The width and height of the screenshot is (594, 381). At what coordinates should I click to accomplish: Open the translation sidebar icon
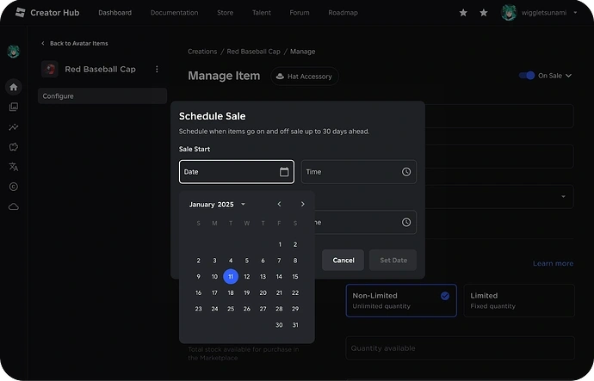click(14, 167)
